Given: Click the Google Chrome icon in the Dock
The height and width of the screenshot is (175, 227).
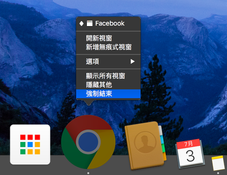Looking at the screenshot, I should click(88, 142).
